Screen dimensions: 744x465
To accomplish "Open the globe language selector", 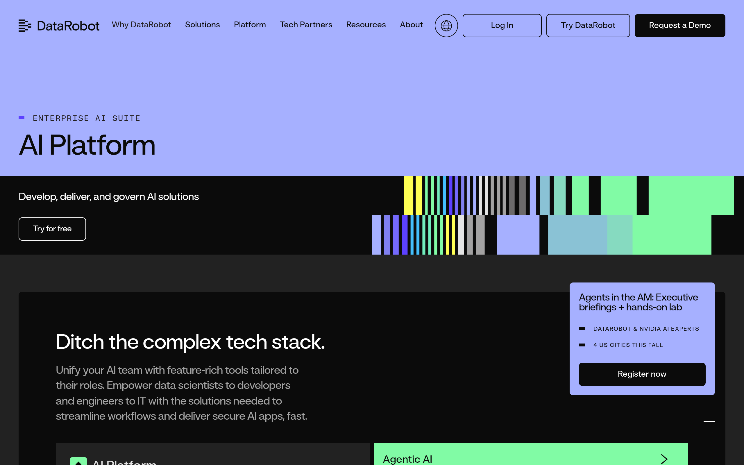I will (446, 26).
